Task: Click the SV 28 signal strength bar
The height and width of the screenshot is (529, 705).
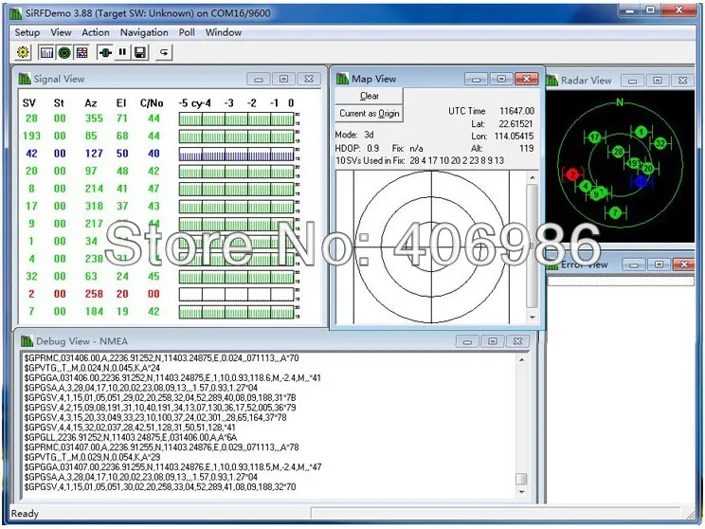Action: pyautogui.click(x=237, y=119)
